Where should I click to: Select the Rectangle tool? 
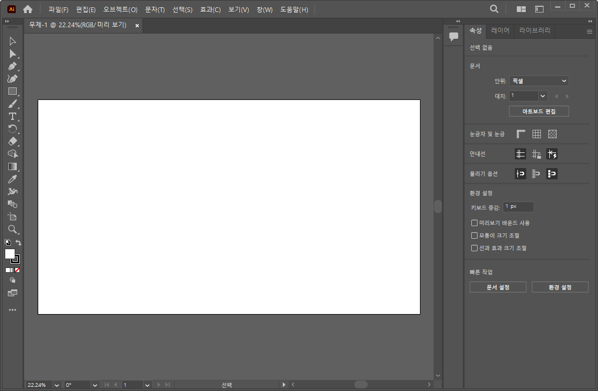click(12, 92)
